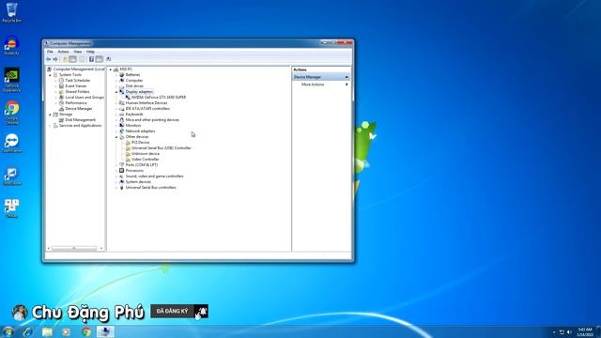Click the volume icon in system tray
Image resolution: width=601 pixels, height=338 pixels.
[569, 332]
